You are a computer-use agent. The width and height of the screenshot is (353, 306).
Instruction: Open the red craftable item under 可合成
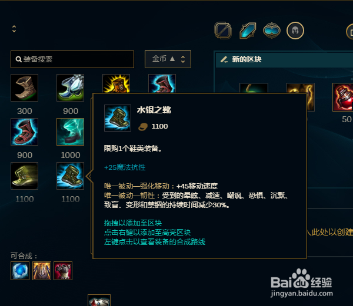coord(63,271)
